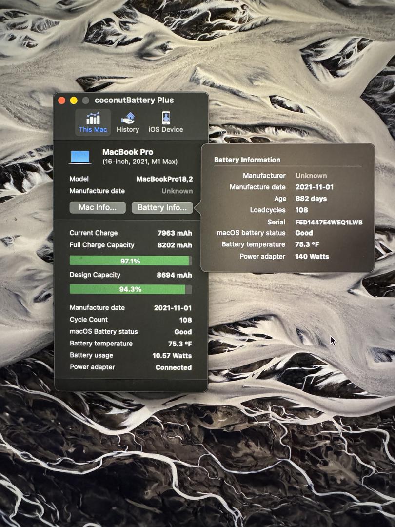Viewport: 395px width, 527px height.
Task: Minimize the window using yellow button
Action: (x=74, y=101)
